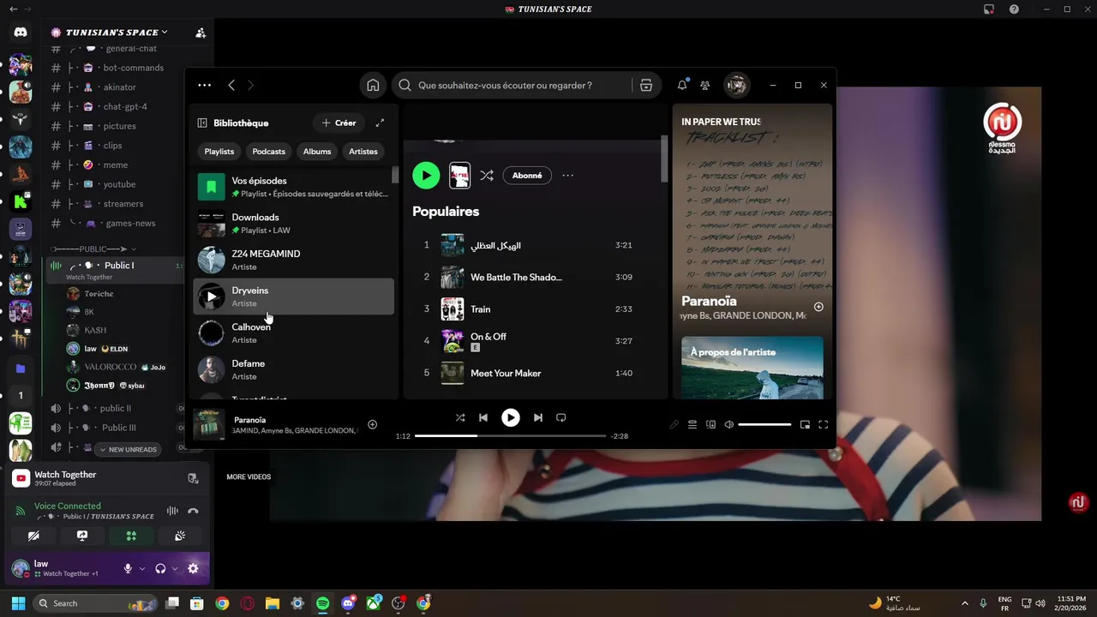This screenshot has width=1097, height=617.
Task: Select the Artistes filter
Action: point(363,152)
